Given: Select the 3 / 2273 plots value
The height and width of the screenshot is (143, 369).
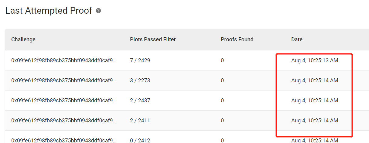Looking at the screenshot, I should click(x=140, y=80).
